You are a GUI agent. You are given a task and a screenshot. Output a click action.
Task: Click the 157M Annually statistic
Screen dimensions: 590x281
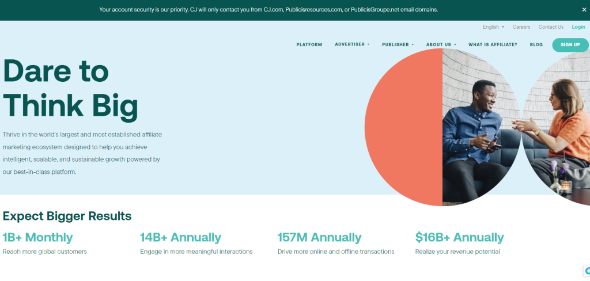(x=319, y=238)
